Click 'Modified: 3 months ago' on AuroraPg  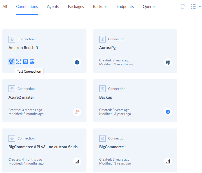point(117,64)
